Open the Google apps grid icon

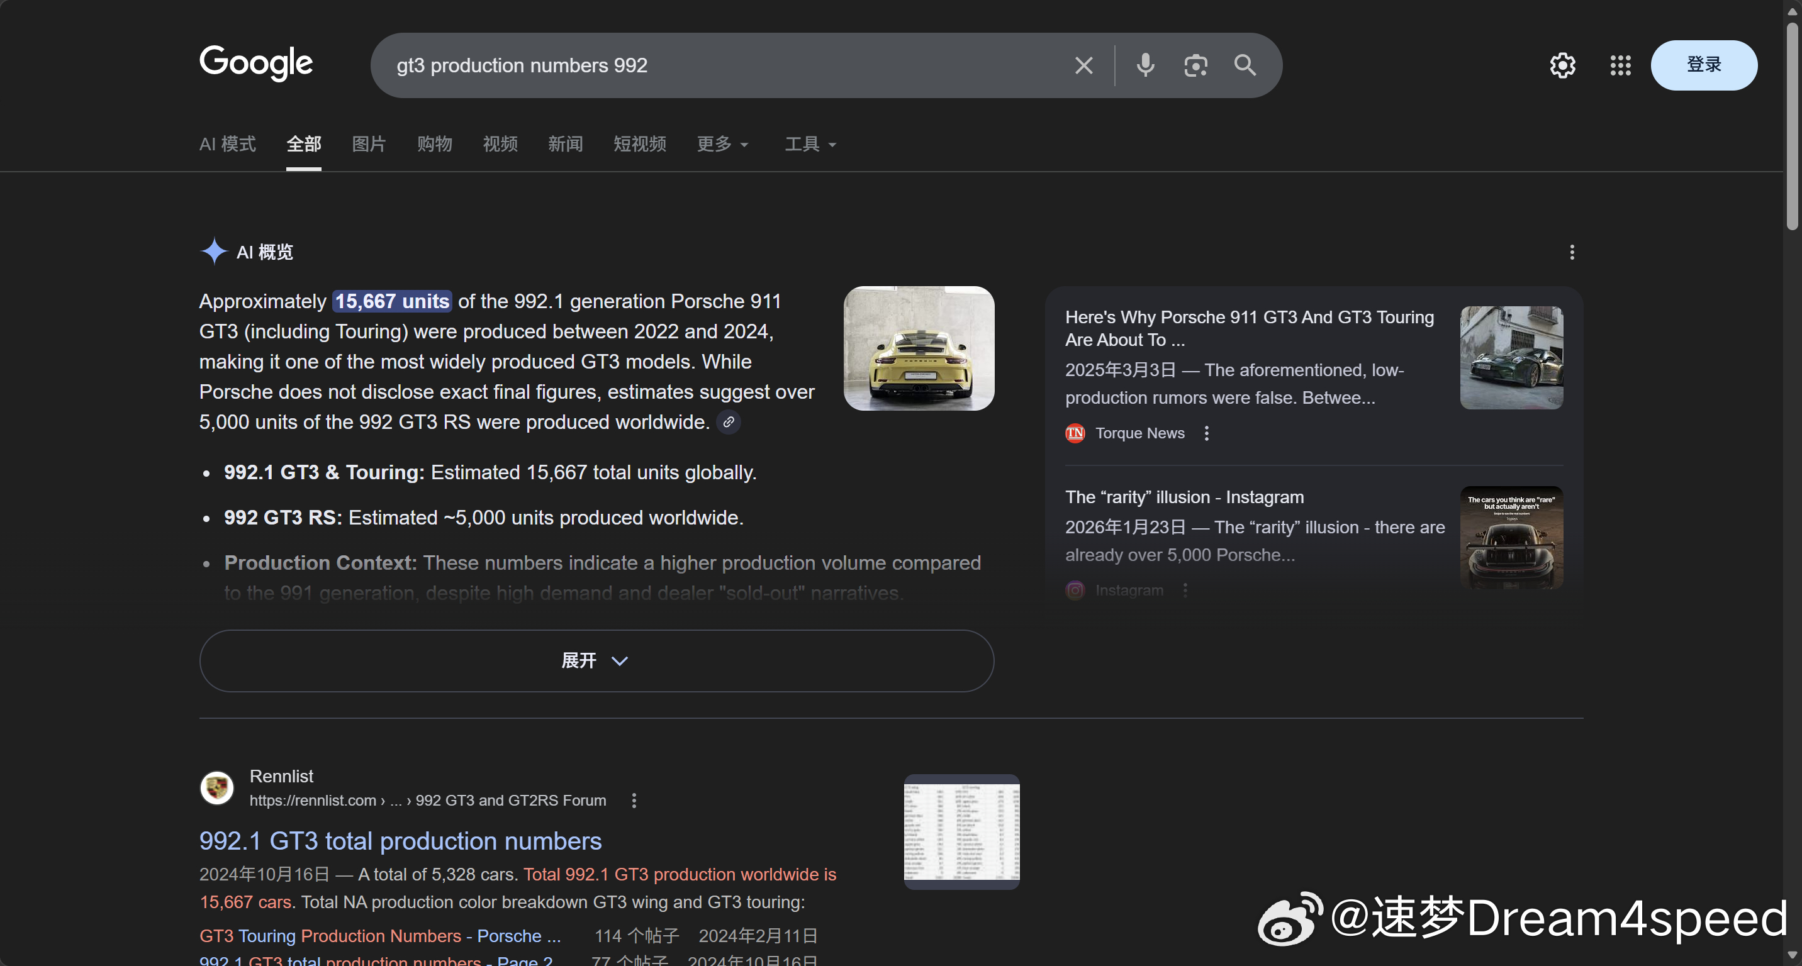tap(1620, 65)
